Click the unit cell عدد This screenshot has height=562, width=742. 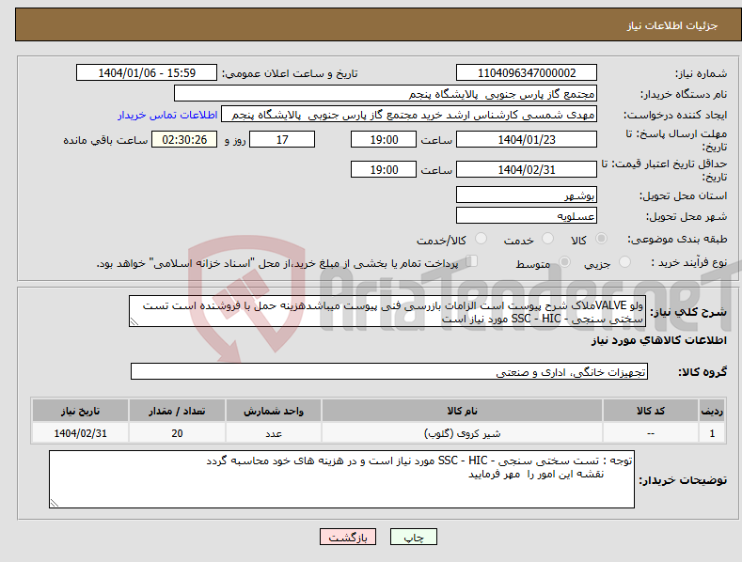(274, 433)
